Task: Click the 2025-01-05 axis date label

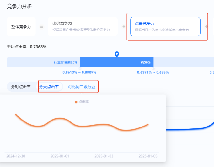Action: coord(148,156)
